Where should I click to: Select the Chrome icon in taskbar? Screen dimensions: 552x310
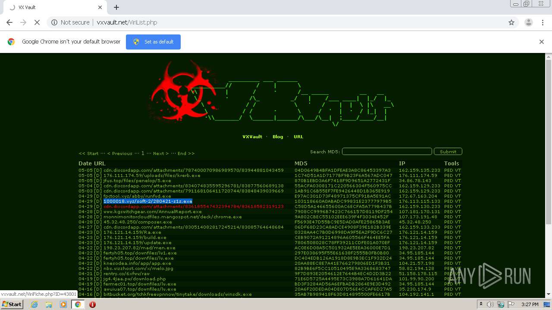(x=78, y=304)
